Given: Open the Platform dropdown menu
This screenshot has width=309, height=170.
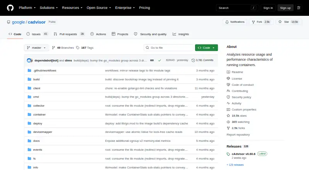Looking at the screenshot, I should [x=27, y=8].
